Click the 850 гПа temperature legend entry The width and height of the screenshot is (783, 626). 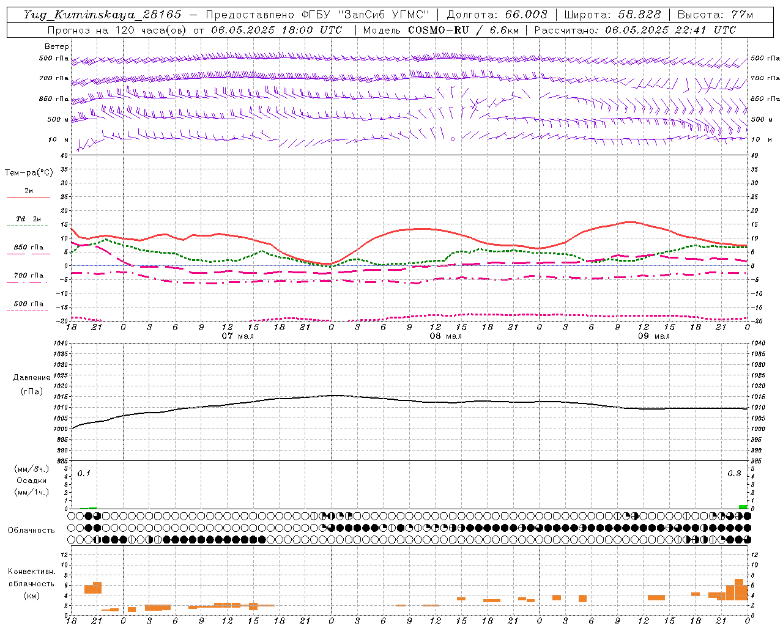pyautogui.click(x=28, y=248)
